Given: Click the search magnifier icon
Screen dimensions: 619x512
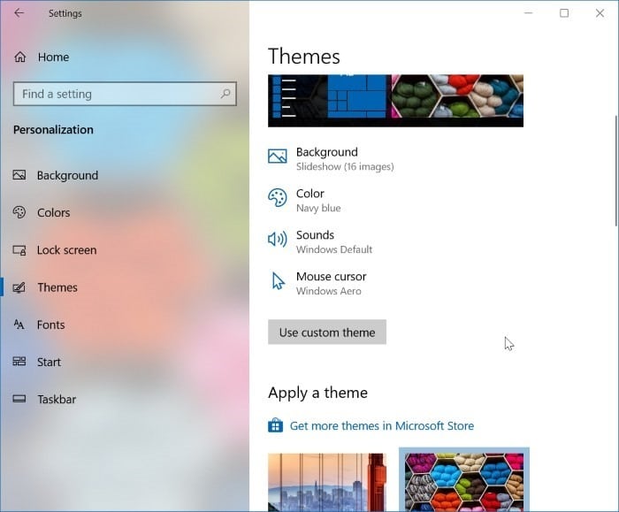Looking at the screenshot, I should pyautogui.click(x=225, y=94).
